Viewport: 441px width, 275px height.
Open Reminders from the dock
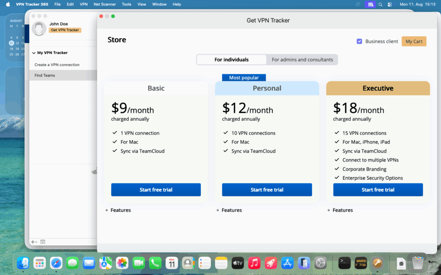click(x=205, y=263)
